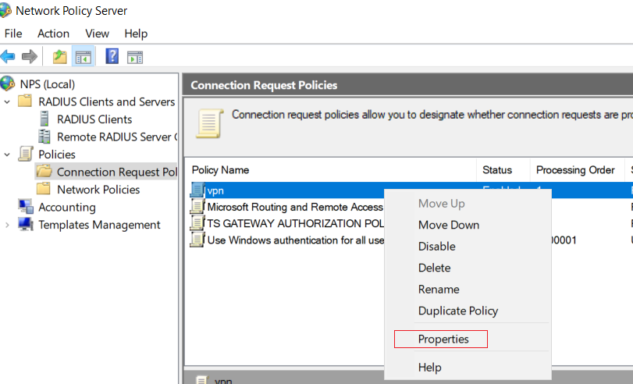Image resolution: width=633 pixels, height=384 pixels.
Task: Toggle the Show/Hide Action Pane icon
Action: [x=135, y=57]
